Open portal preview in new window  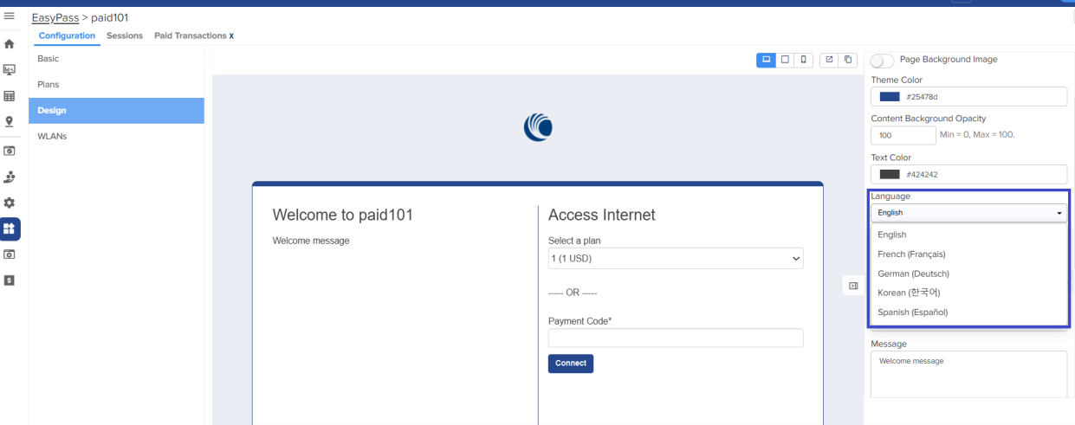pos(829,60)
